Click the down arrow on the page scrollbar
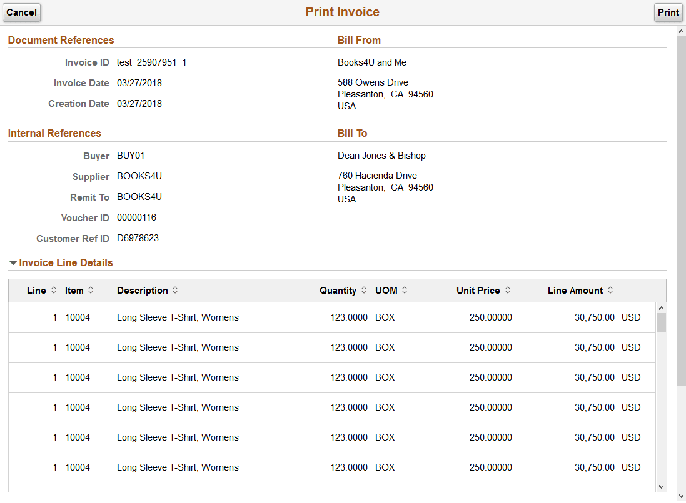 681,496
